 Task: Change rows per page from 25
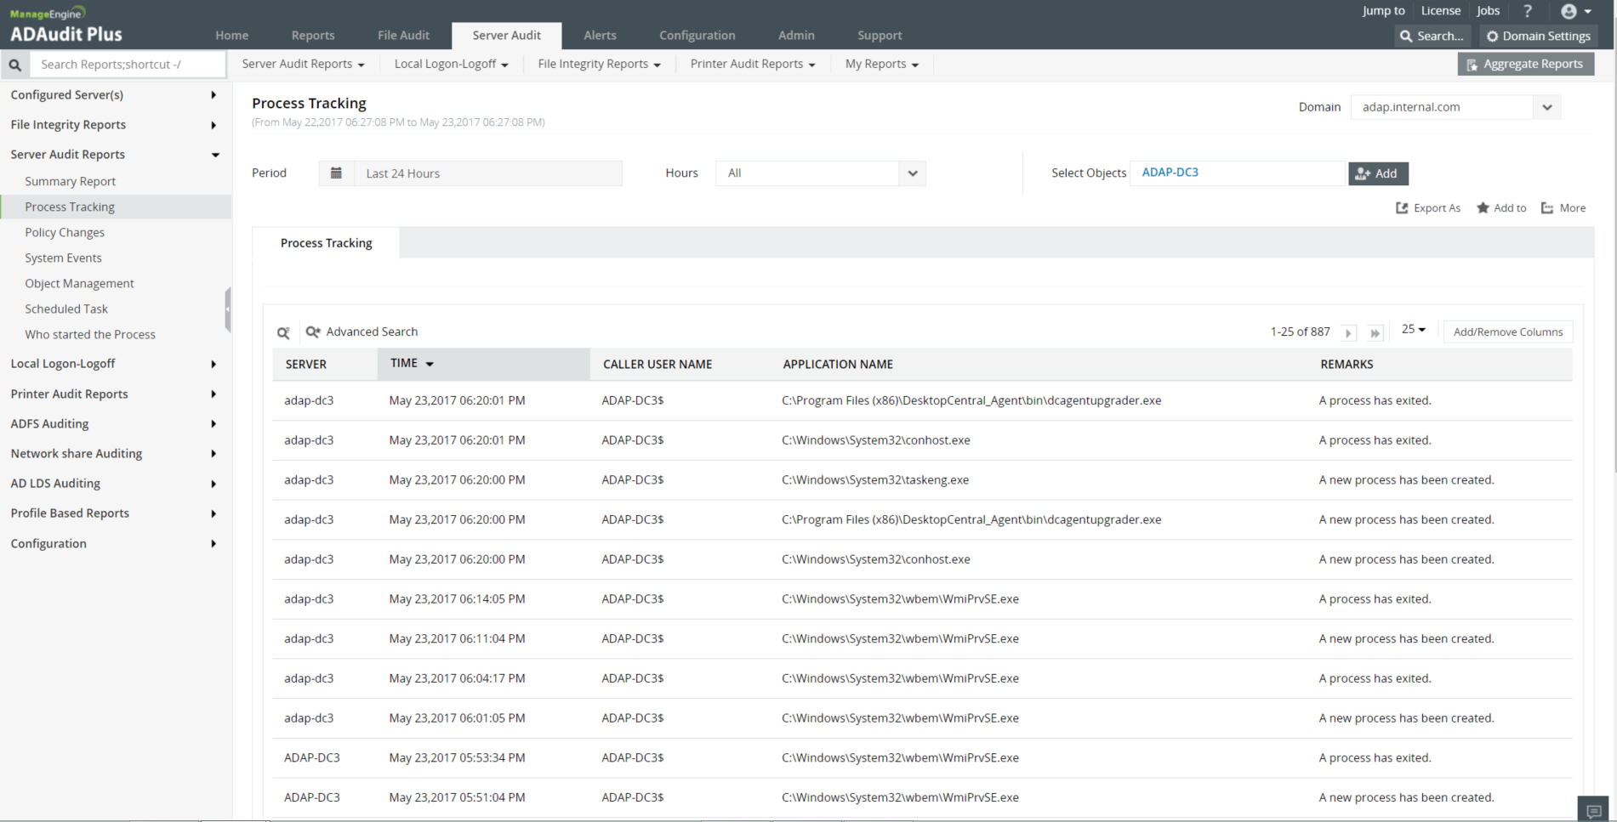[x=1413, y=330]
